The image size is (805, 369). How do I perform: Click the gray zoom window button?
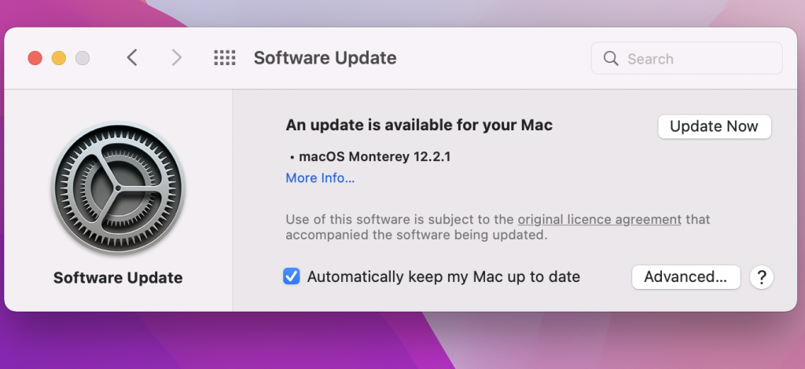pos(83,58)
